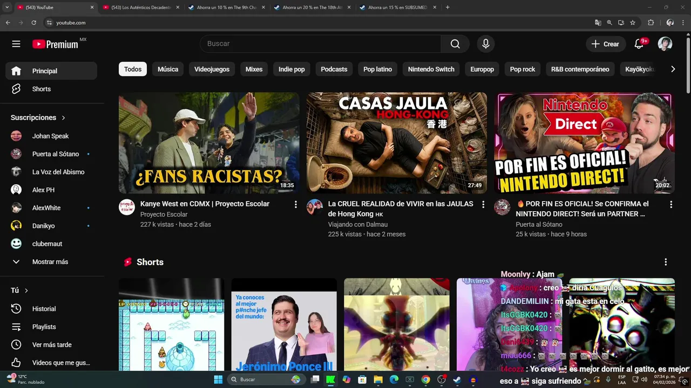Click inside the YouTube Buscar search field
Screen dimensions: 691x388
pos(320,44)
